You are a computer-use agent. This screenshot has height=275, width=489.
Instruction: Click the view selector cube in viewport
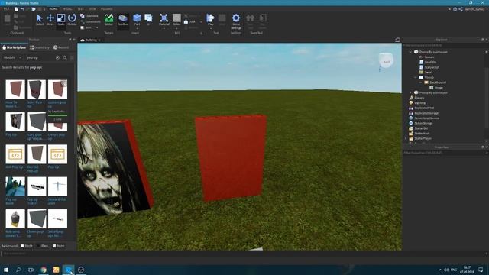386,60
